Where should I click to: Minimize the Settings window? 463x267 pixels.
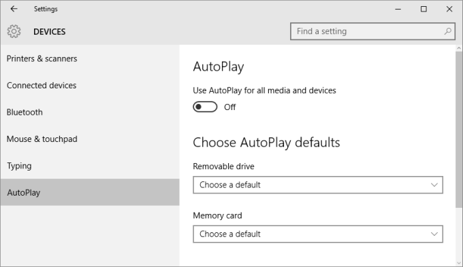[398, 9]
